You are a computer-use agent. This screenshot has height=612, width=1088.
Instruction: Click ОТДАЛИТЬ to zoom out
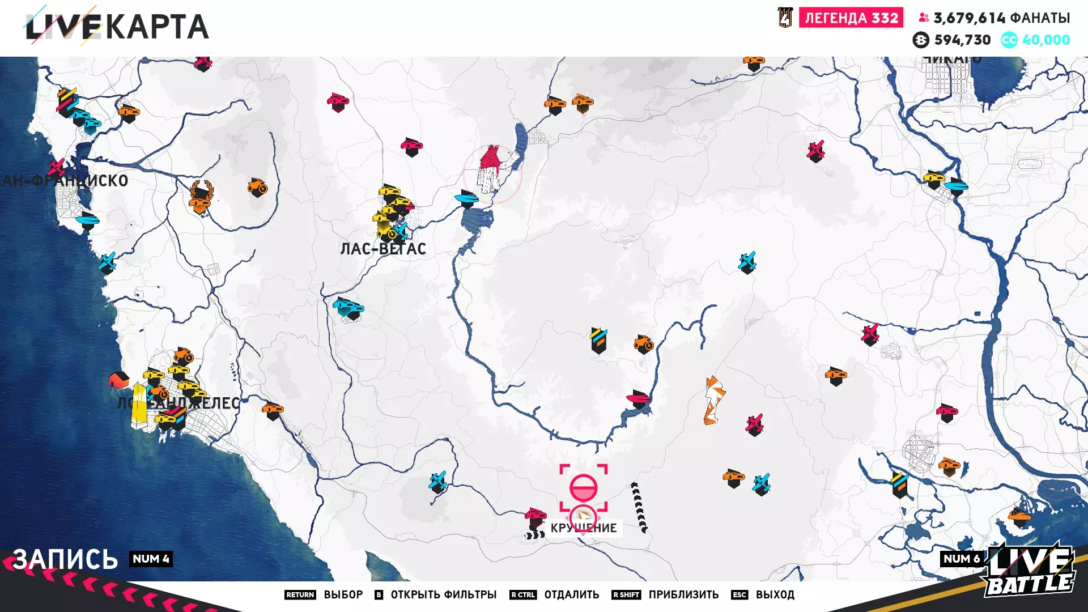pyautogui.click(x=571, y=594)
